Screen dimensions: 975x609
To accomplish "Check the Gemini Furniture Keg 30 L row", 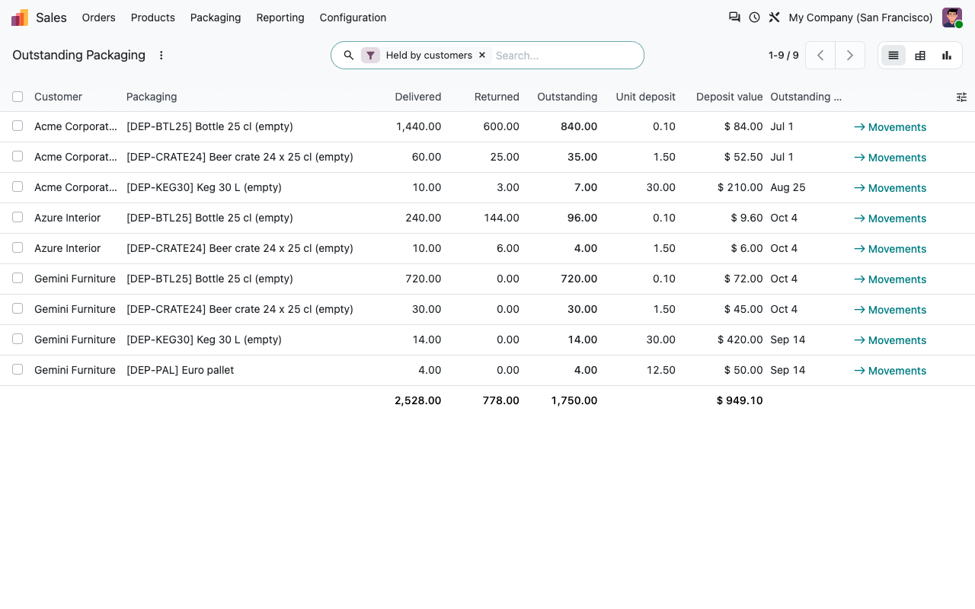I will (18, 339).
